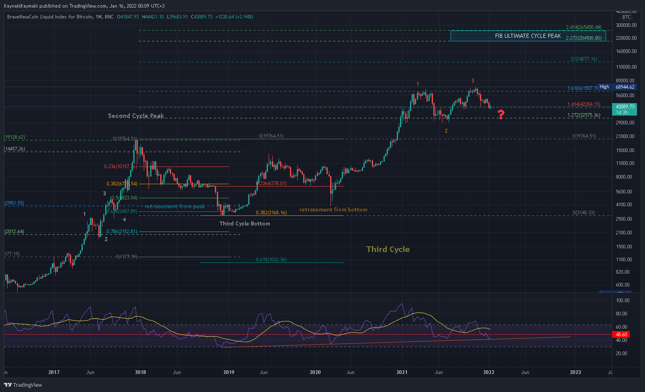The height and width of the screenshot is (392, 645).
Task: Click the 1(19764.51) fib label at right
Action: pyautogui.click(x=584, y=136)
